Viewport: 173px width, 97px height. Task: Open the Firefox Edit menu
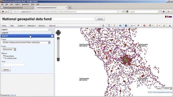[x=7, y=4]
